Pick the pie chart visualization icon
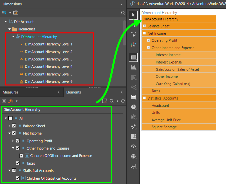This screenshot has height=184, width=226. point(133,107)
